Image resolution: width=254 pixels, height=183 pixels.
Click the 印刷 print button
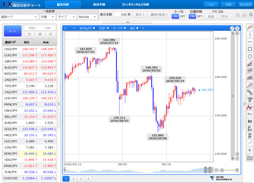point(229,4)
